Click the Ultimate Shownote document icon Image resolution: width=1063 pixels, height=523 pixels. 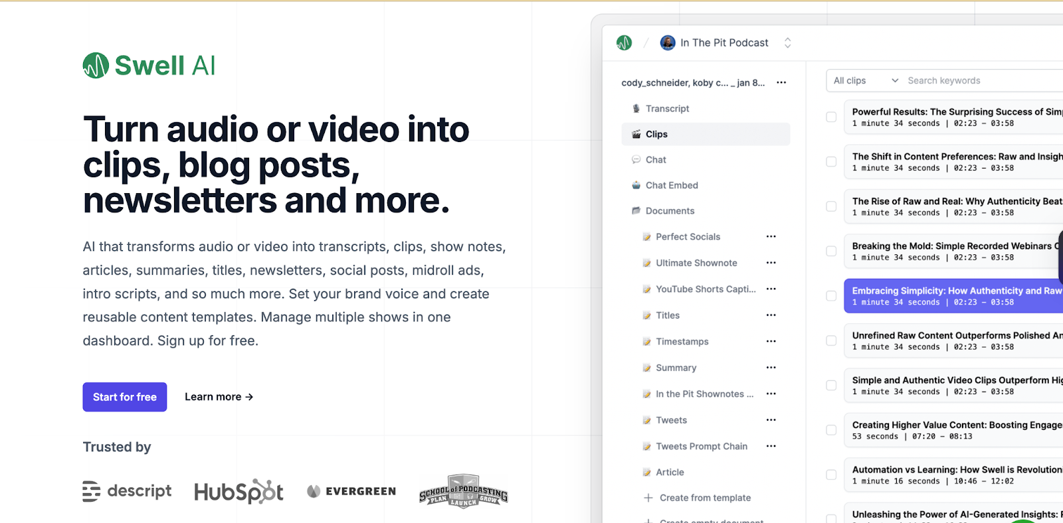tap(646, 263)
